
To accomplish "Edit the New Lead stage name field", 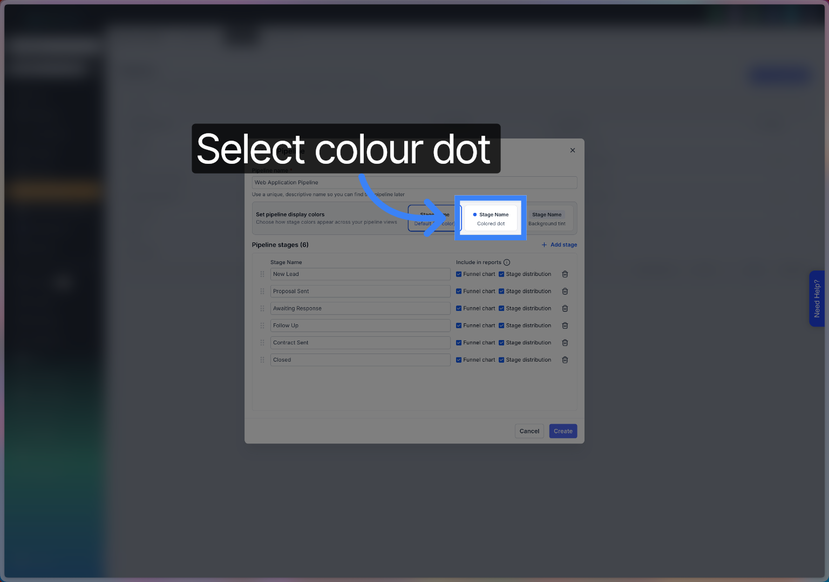I will point(361,274).
